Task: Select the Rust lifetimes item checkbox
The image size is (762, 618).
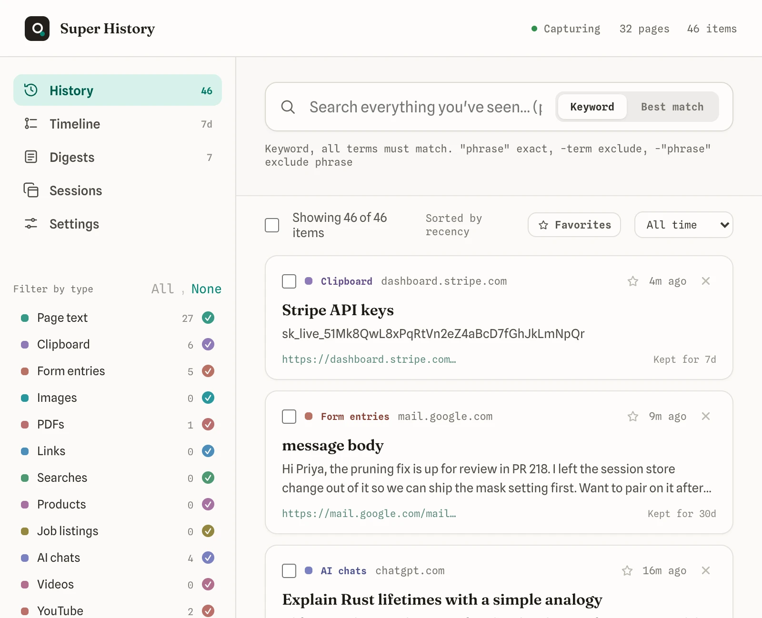Action: [289, 570]
